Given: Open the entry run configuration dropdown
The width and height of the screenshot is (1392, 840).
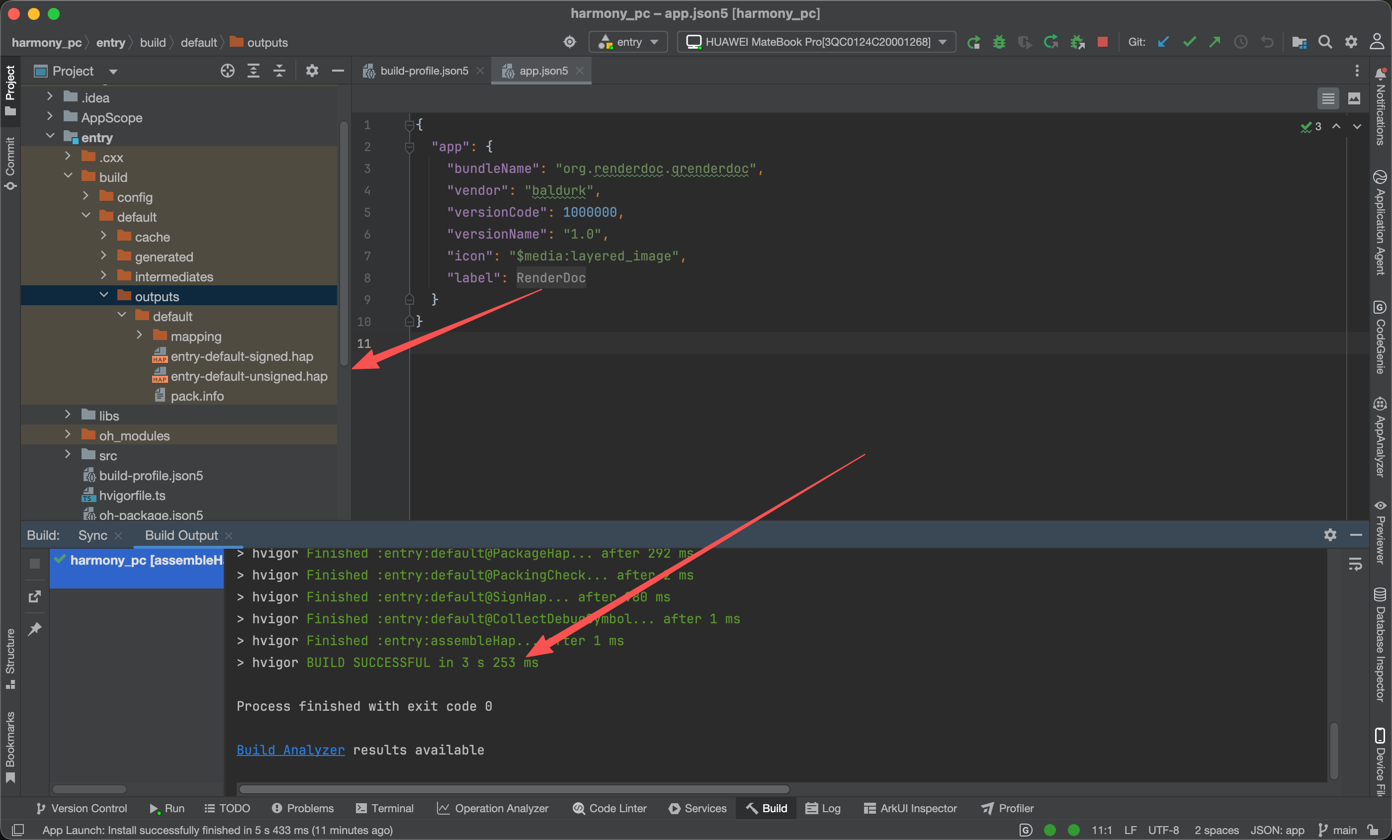Looking at the screenshot, I should 628,42.
